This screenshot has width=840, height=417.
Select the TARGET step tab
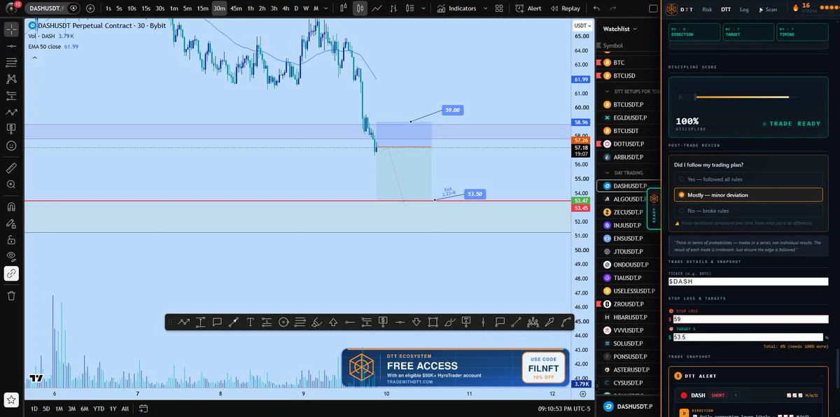(748, 31)
